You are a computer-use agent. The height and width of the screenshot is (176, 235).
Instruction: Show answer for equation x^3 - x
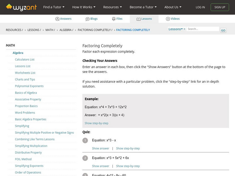(100, 148)
